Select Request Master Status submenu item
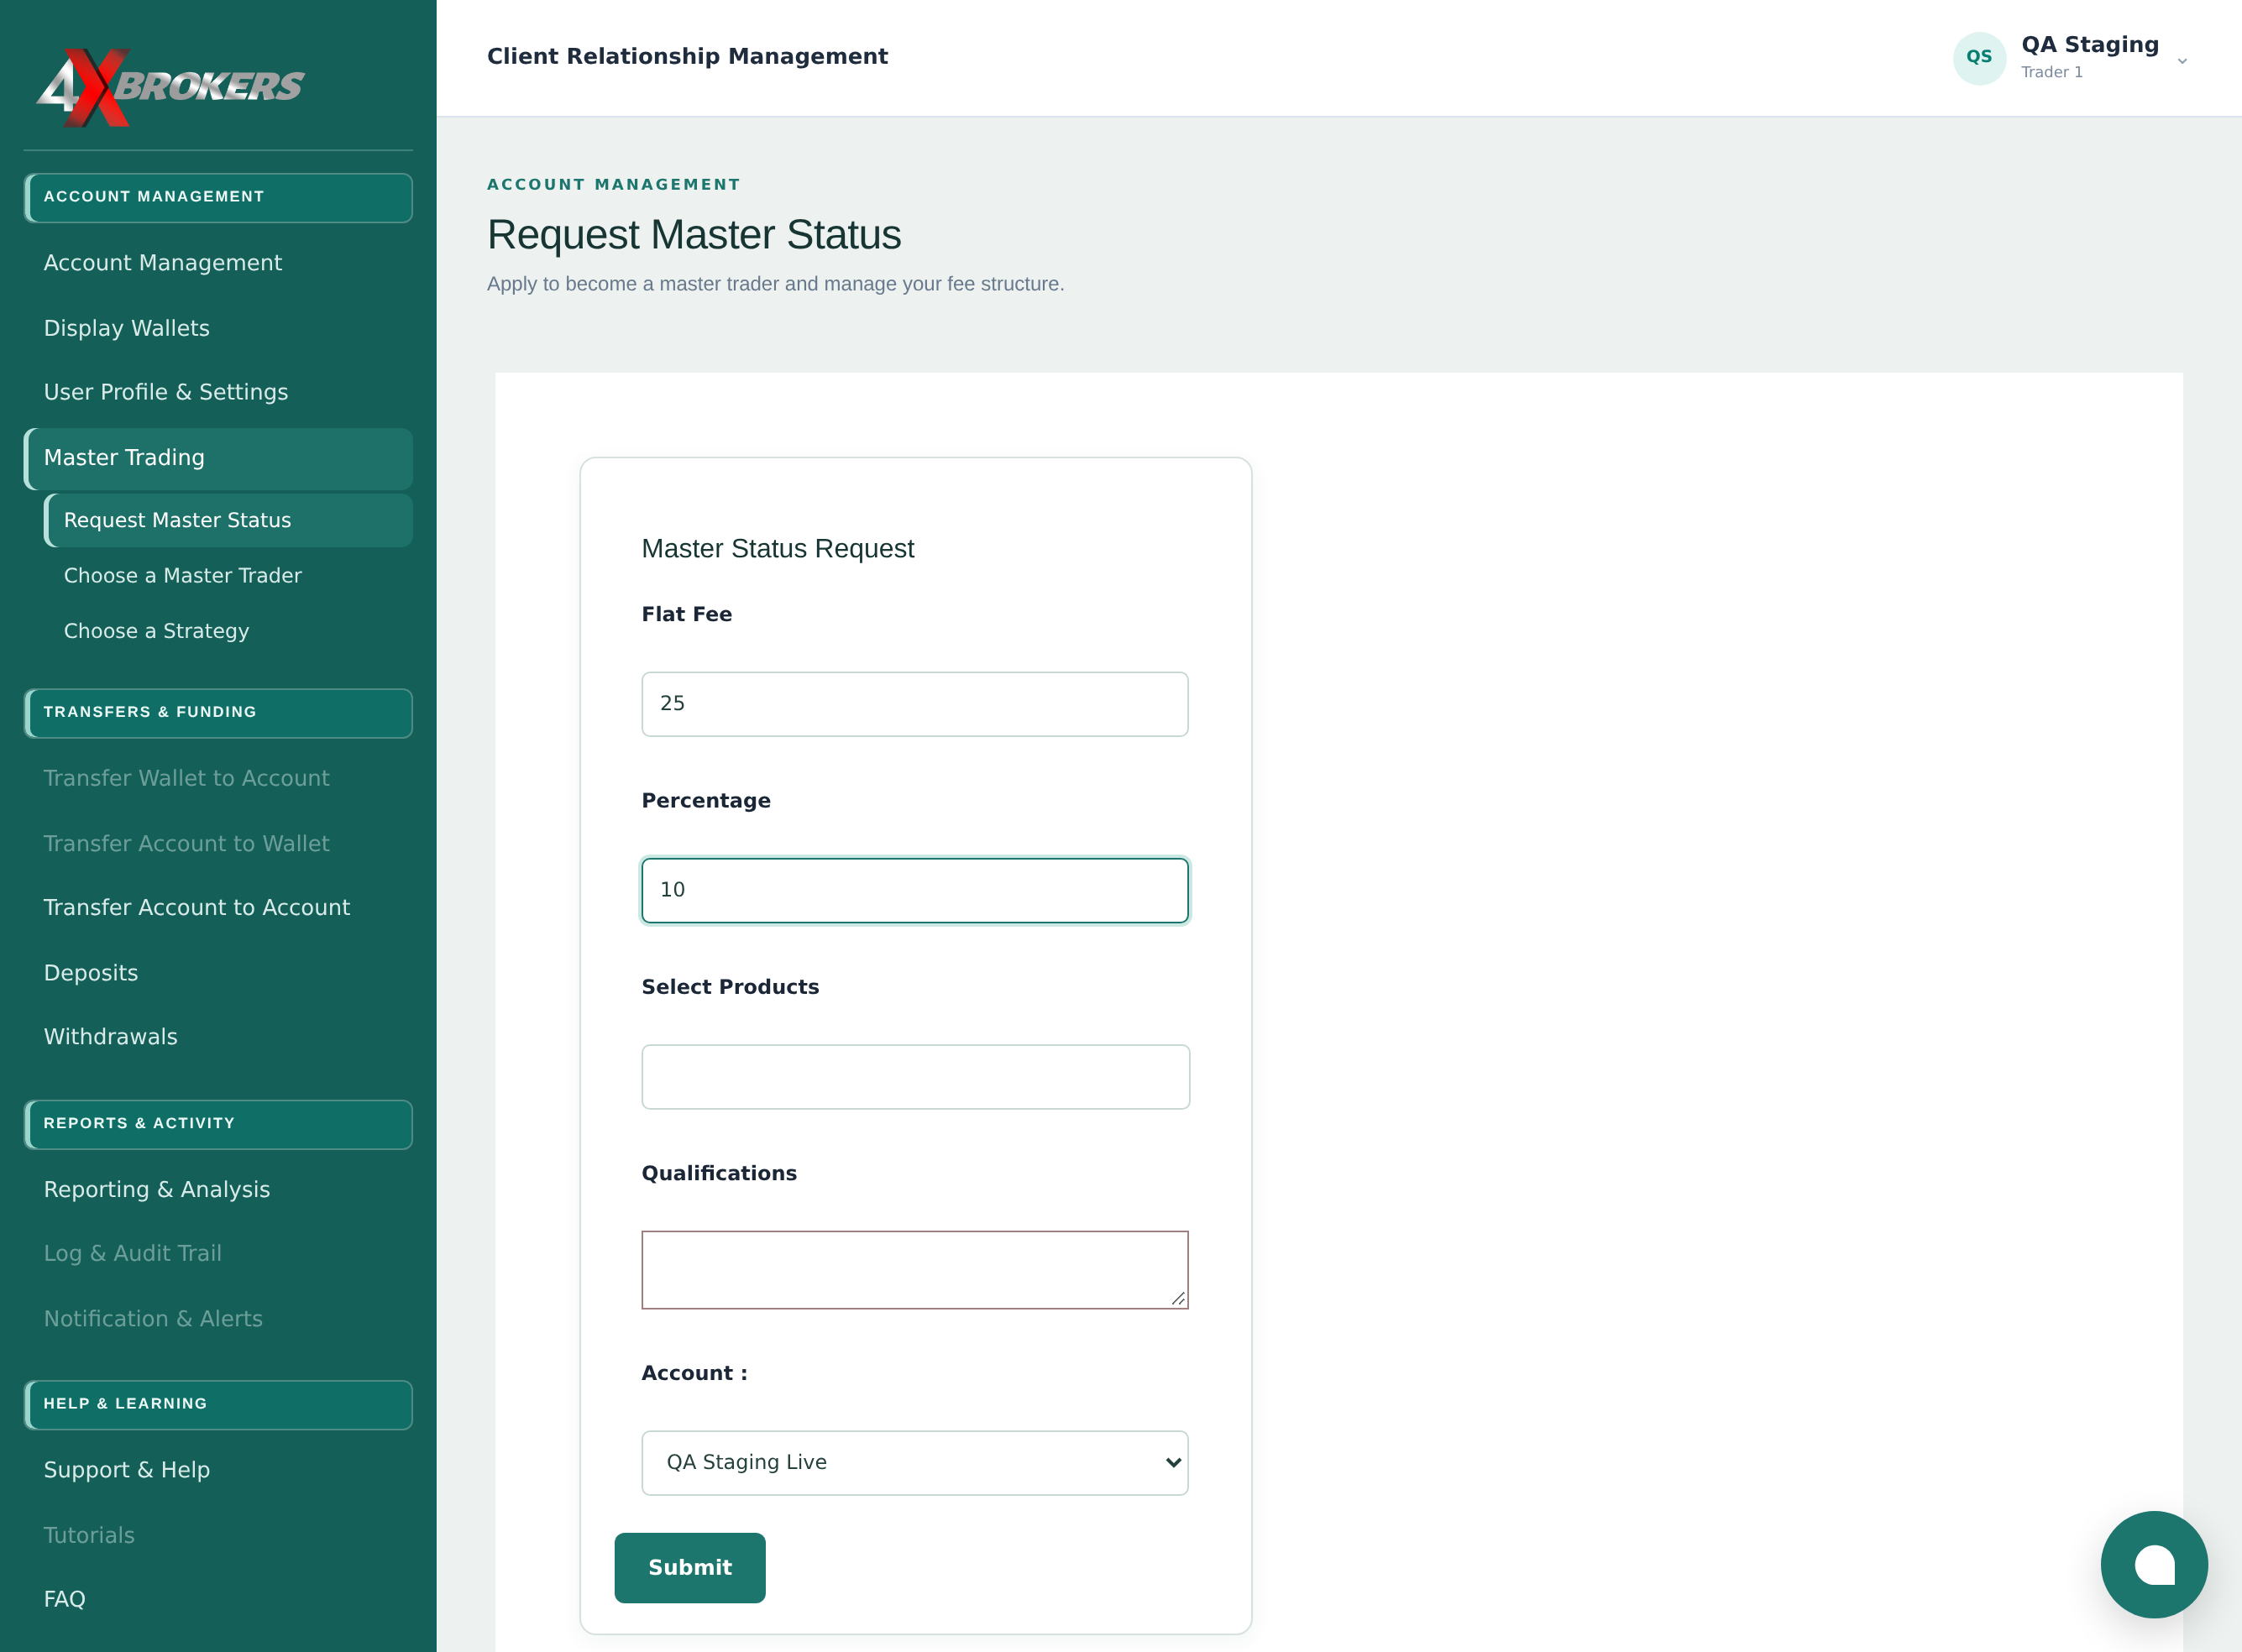 click(228, 520)
